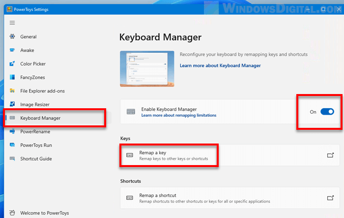The height and width of the screenshot is (218, 344).
Task: Select the FancyZones icon in sidebar
Action: (12, 77)
